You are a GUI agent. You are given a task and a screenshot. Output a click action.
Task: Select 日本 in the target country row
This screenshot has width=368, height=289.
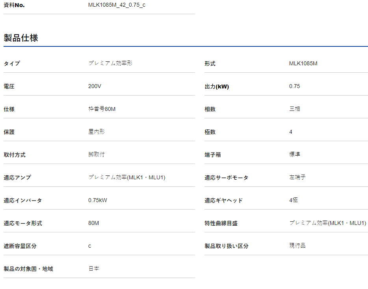pos(94,269)
